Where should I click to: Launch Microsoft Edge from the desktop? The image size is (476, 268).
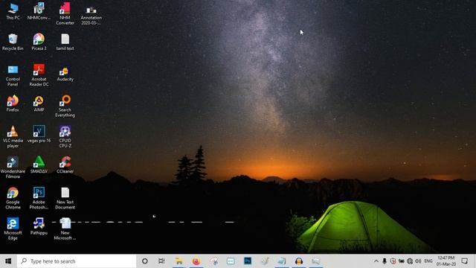point(13,229)
